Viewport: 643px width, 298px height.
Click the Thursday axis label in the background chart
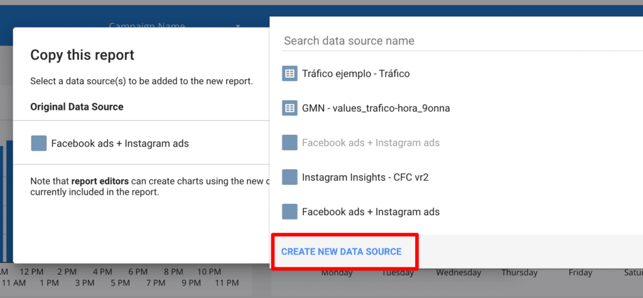519,272
